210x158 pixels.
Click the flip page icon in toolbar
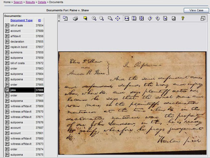(165, 18)
